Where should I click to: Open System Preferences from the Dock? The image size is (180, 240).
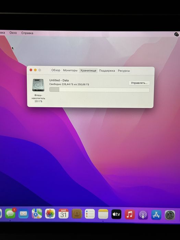(170, 215)
